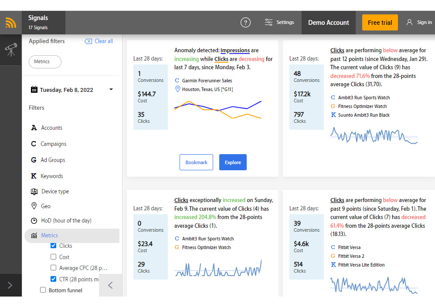Image resolution: width=435 pixels, height=307 pixels.
Task: Click the calendar icon beside the date
Action: (34, 90)
